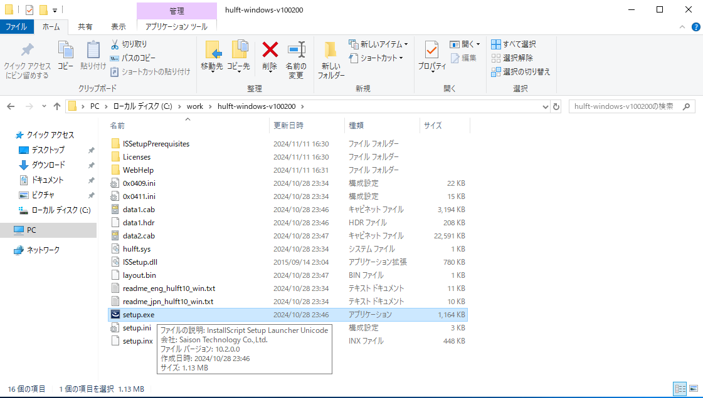Viewport: 703px width, 398px height.
Task: Open New item (新しいアイテム) dropdown
Action: tap(378, 44)
